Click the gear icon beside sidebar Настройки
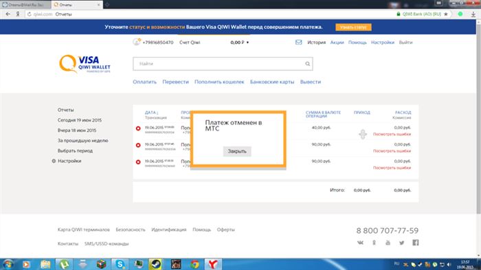Viewport: 481px width, 270px height. (54, 161)
